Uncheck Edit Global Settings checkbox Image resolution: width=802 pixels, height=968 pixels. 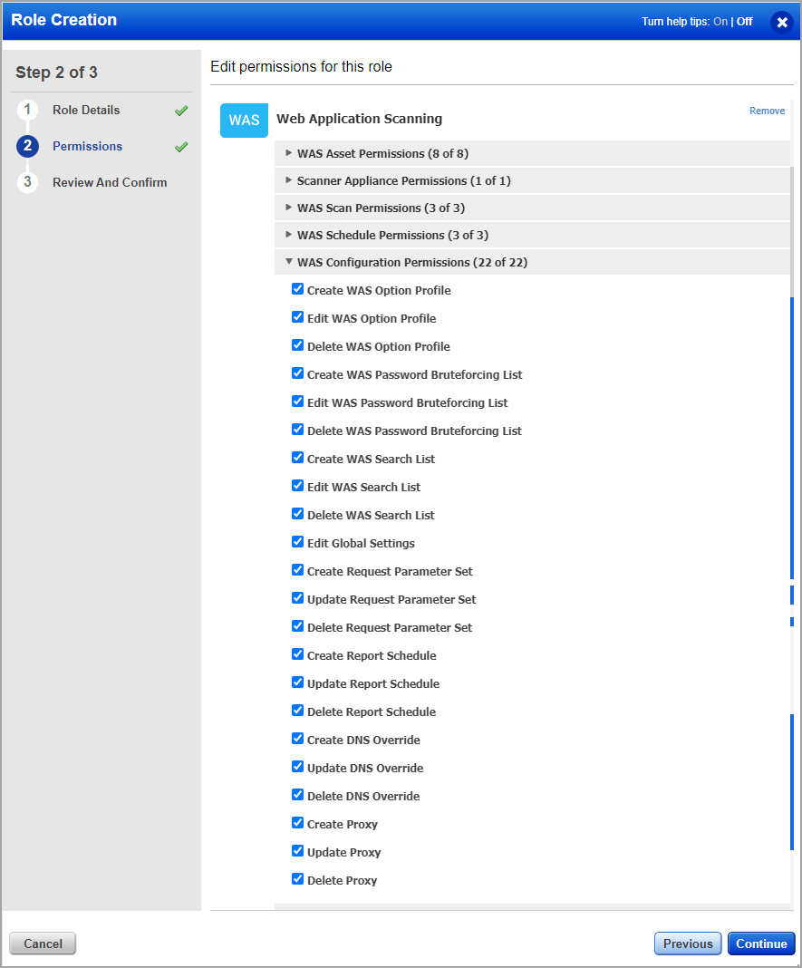point(298,543)
